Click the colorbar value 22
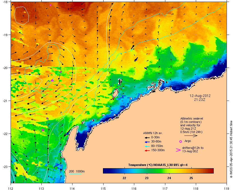The height and width of the screenshot is (190, 235). point(124,178)
